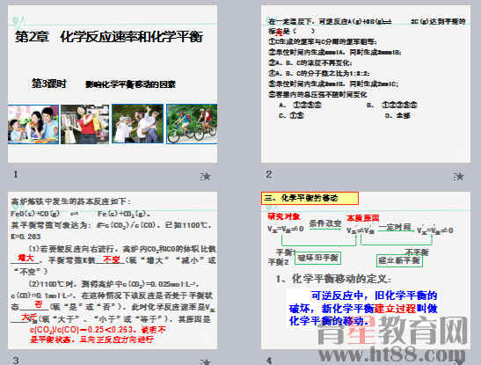
Task: Click the elderly people photo on slide 1
Action: (137, 124)
